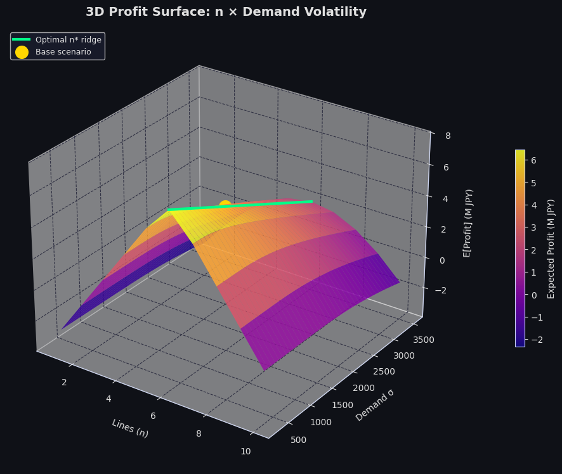This screenshot has height=474, width=562.
Task: Click the yellow top end of colorbar
Action: [x=520, y=153]
